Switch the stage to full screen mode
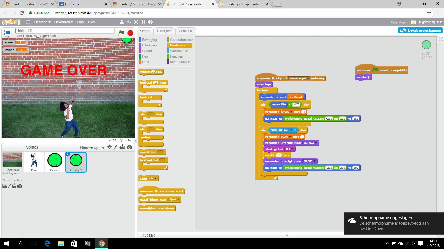The width and height of the screenshot is (444, 249). 8,32
